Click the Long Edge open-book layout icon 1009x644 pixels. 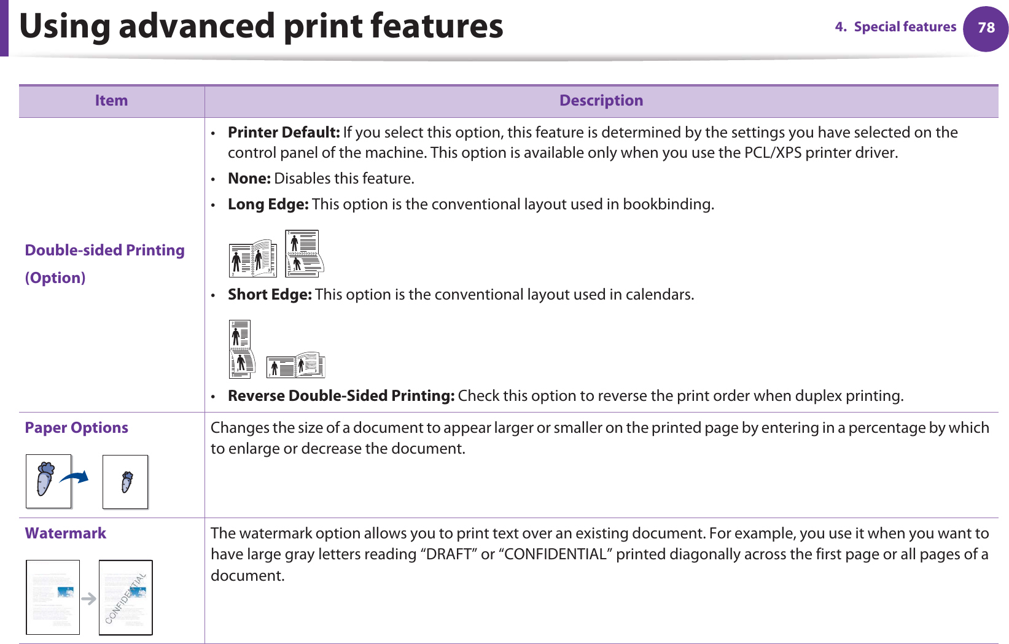[252, 259]
